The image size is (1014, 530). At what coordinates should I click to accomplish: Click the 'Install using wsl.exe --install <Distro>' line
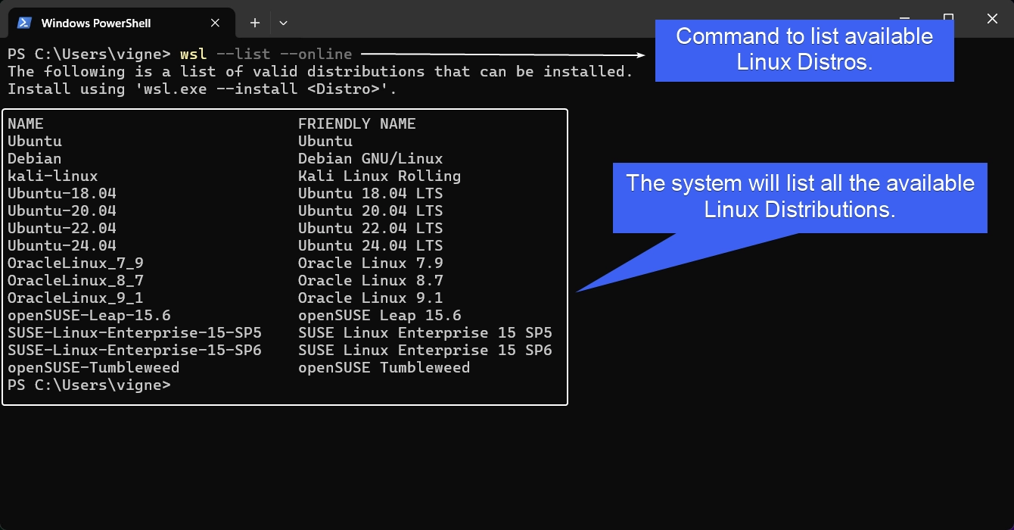203,89
